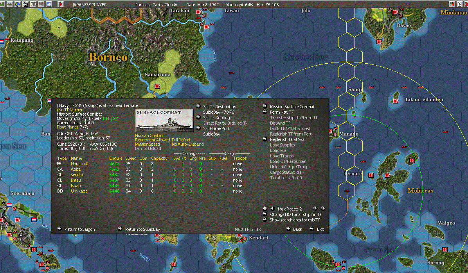Click Load Supplies option
This screenshot has height=273, width=468.
[x=283, y=145]
